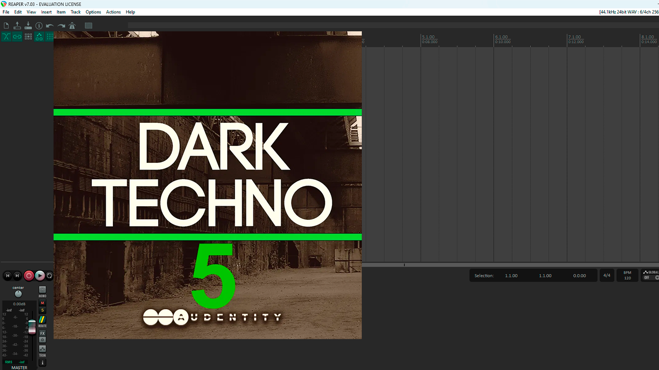
Task: Toggle grid lines button
Action: [x=49, y=37]
